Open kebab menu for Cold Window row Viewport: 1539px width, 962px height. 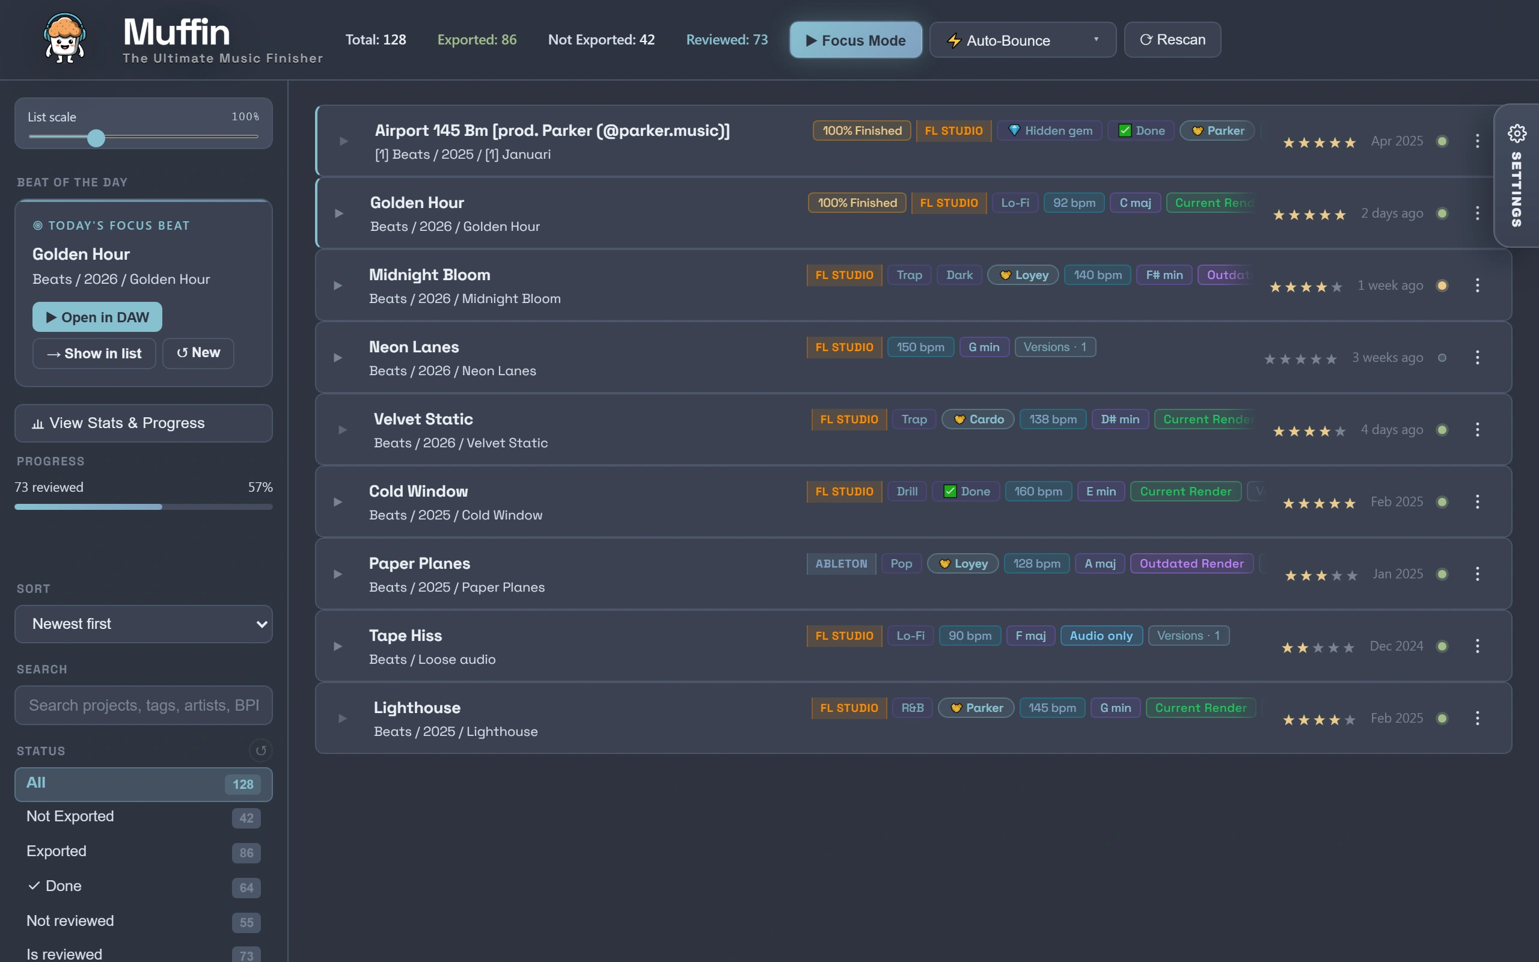[1477, 502]
